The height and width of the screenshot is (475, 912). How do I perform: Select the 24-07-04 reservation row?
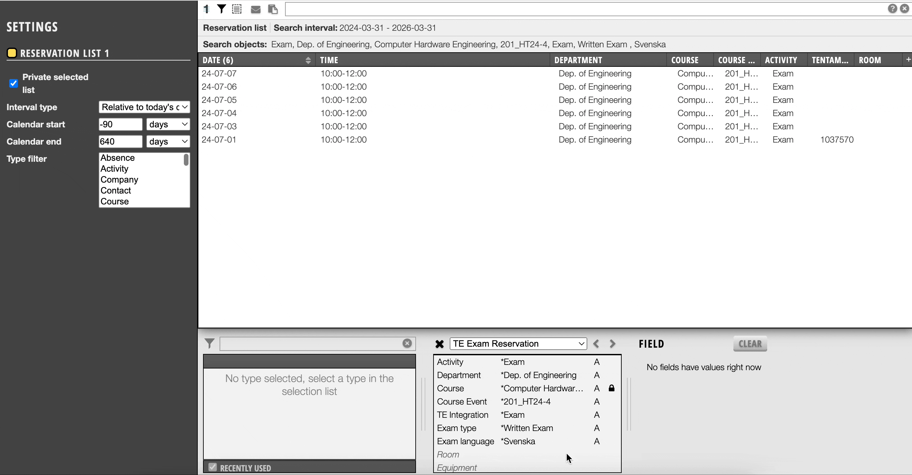pyautogui.click(x=555, y=113)
